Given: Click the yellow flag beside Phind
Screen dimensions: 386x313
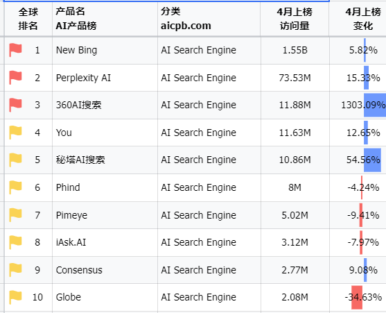Looking at the screenshot, I should 15,187.
